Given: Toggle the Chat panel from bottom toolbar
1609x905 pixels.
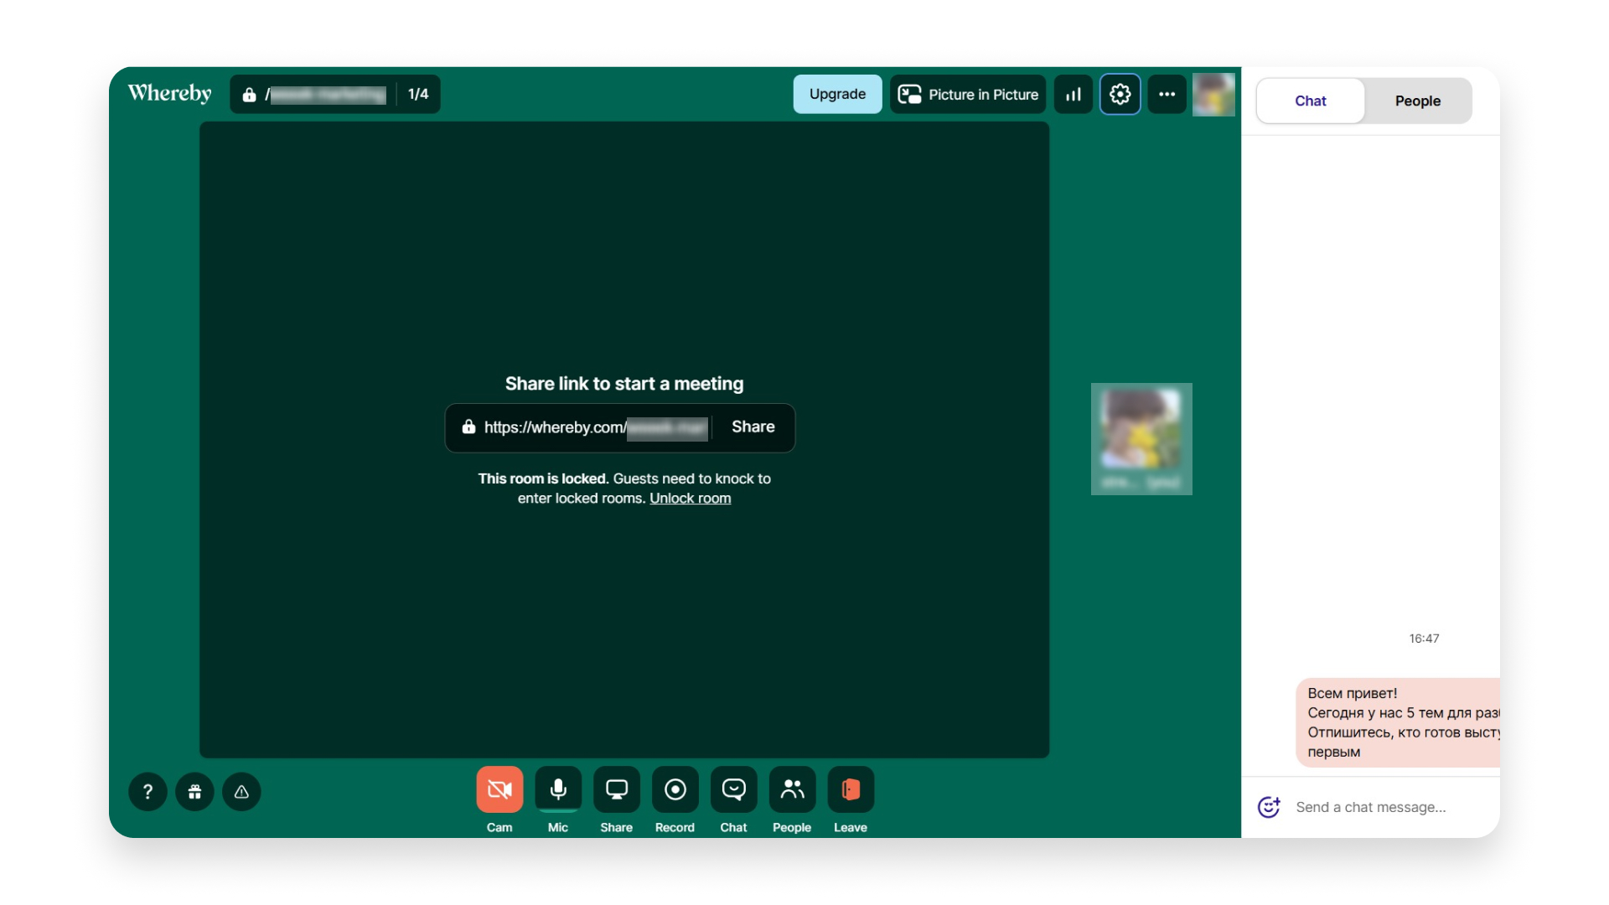Looking at the screenshot, I should click(734, 789).
